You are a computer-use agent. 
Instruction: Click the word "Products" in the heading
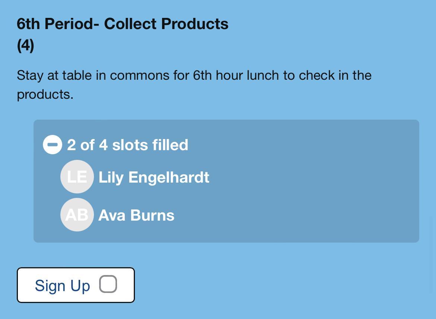click(x=195, y=24)
